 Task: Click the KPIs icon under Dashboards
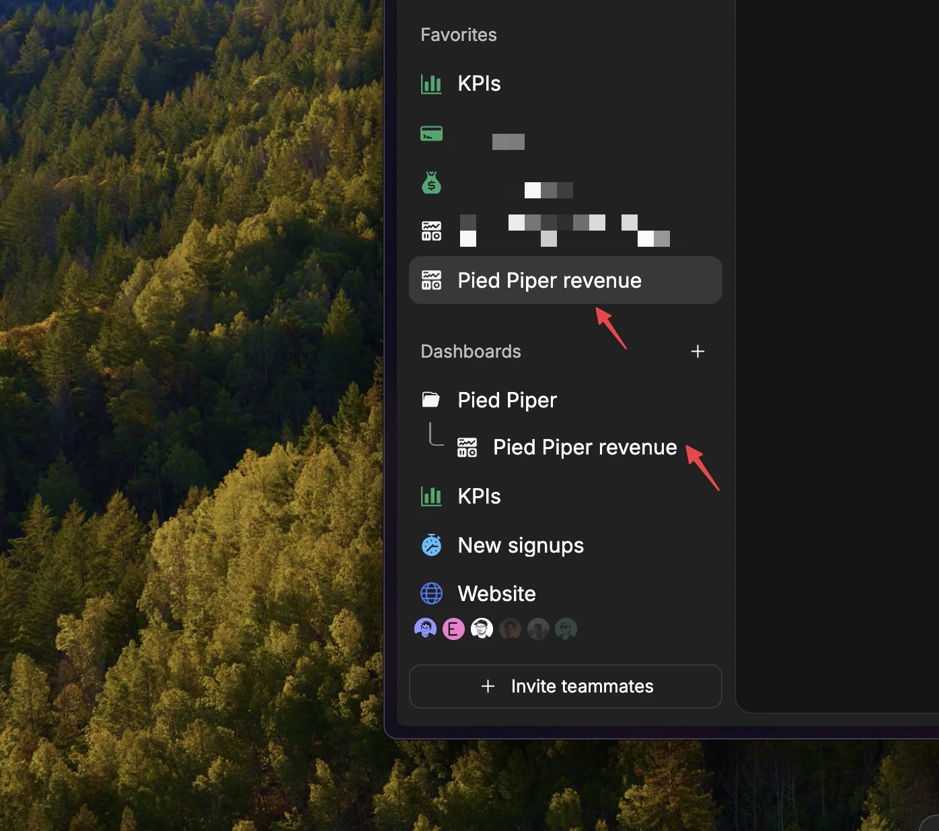(x=431, y=496)
